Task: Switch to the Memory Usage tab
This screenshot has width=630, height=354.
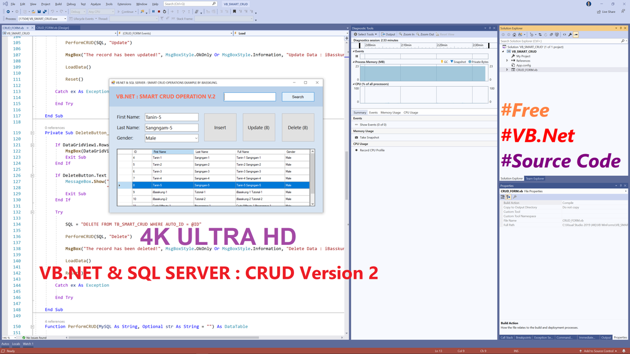Action: tap(390, 112)
